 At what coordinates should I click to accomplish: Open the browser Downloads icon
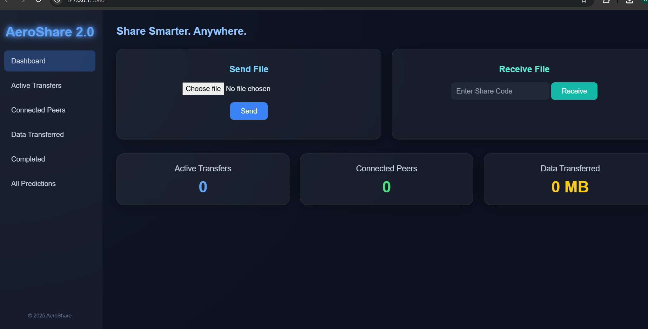point(629,2)
